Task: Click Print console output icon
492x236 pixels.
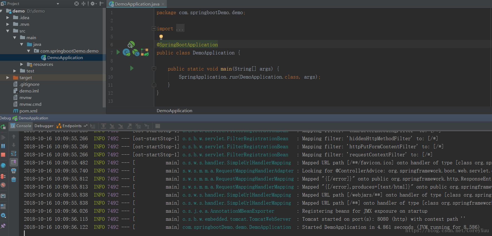Action: tap(14, 171)
